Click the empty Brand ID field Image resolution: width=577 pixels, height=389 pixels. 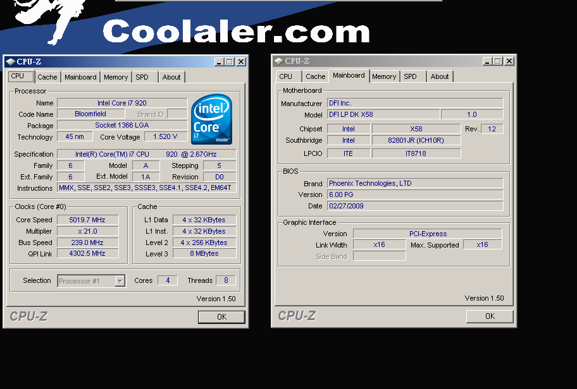tap(177, 114)
